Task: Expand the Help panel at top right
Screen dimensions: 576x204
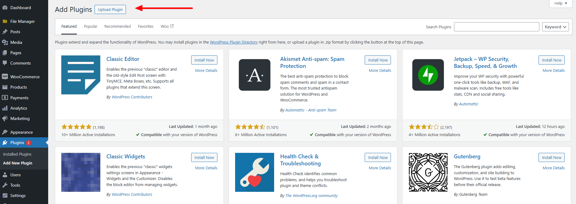Action: click(x=560, y=3)
